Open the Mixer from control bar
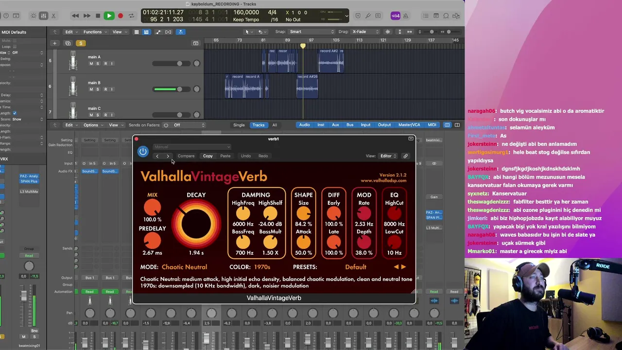 coord(43,16)
